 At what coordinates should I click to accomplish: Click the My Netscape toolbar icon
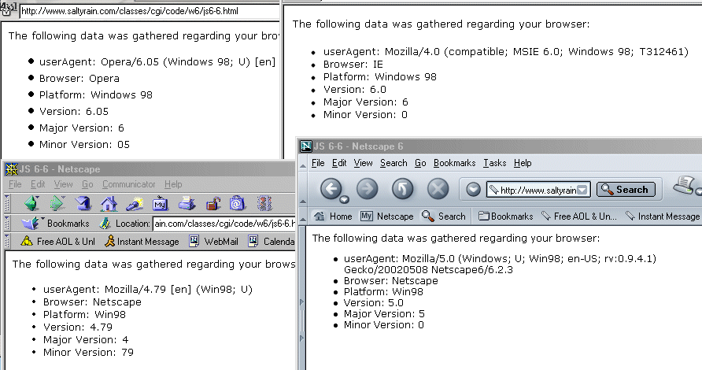[x=160, y=204]
